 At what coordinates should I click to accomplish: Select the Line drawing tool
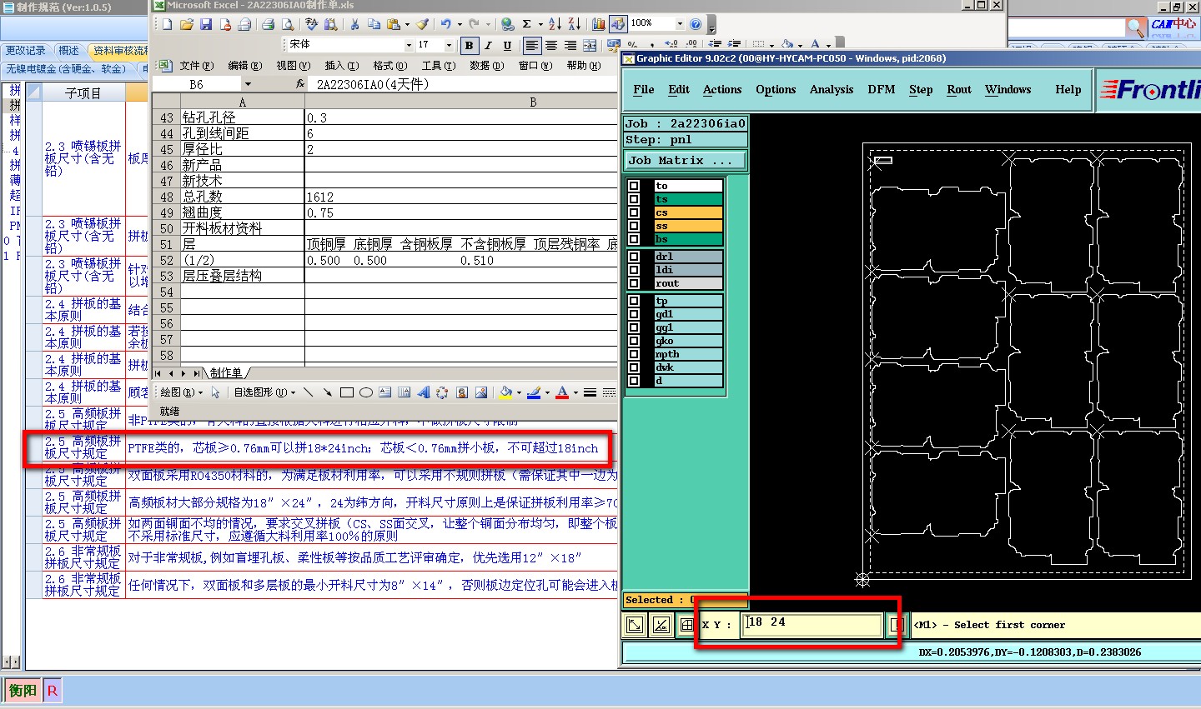(x=309, y=392)
